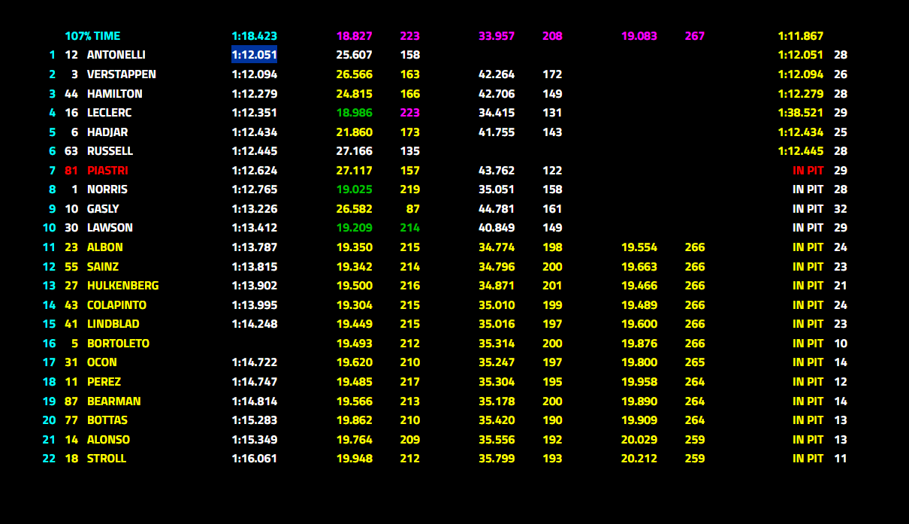Click Gasly's sector 1 speed 87
The image size is (909, 524).
click(x=413, y=209)
